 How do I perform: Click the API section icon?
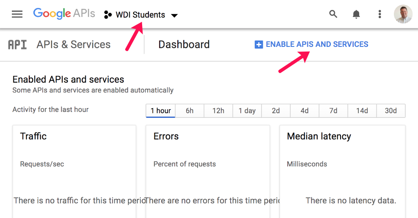(x=17, y=45)
